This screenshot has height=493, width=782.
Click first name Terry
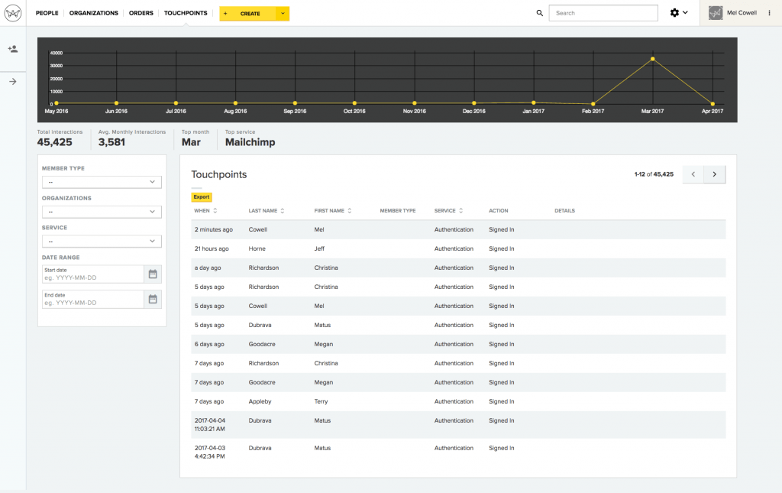coord(321,402)
